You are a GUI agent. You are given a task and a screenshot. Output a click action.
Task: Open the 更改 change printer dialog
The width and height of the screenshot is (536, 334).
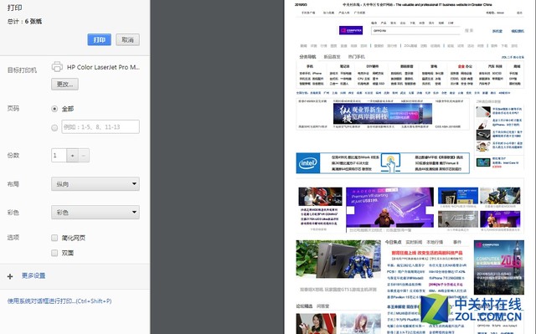[x=64, y=84]
